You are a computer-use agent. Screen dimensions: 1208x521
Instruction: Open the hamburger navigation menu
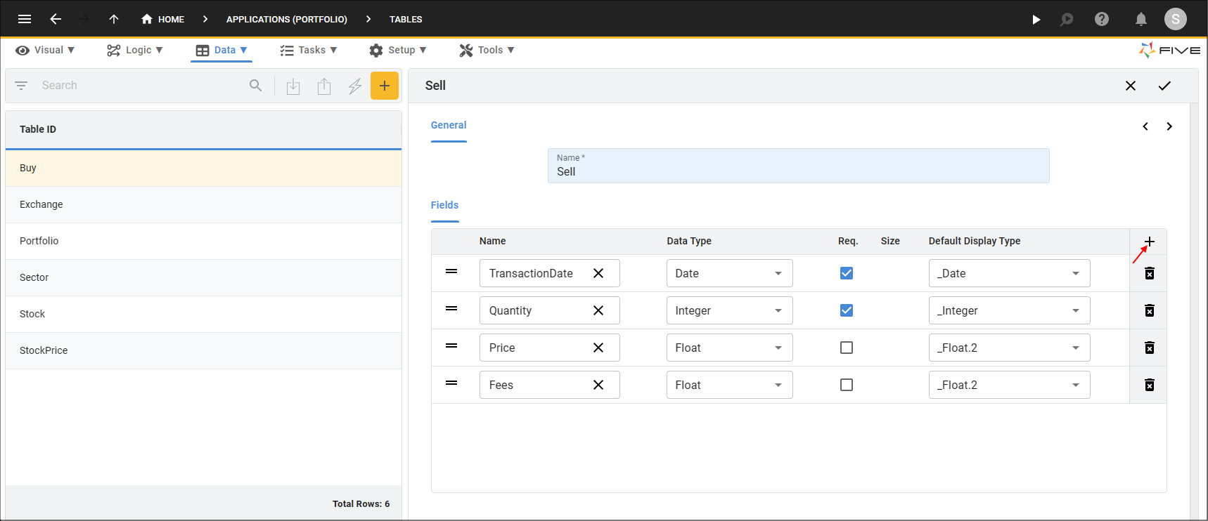(x=25, y=19)
